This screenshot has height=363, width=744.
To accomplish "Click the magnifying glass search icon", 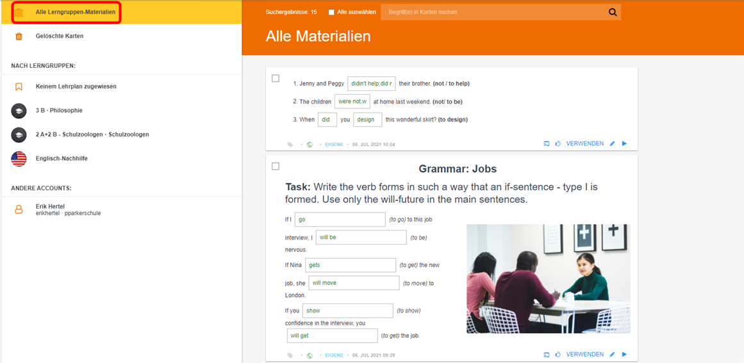I will click(613, 12).
